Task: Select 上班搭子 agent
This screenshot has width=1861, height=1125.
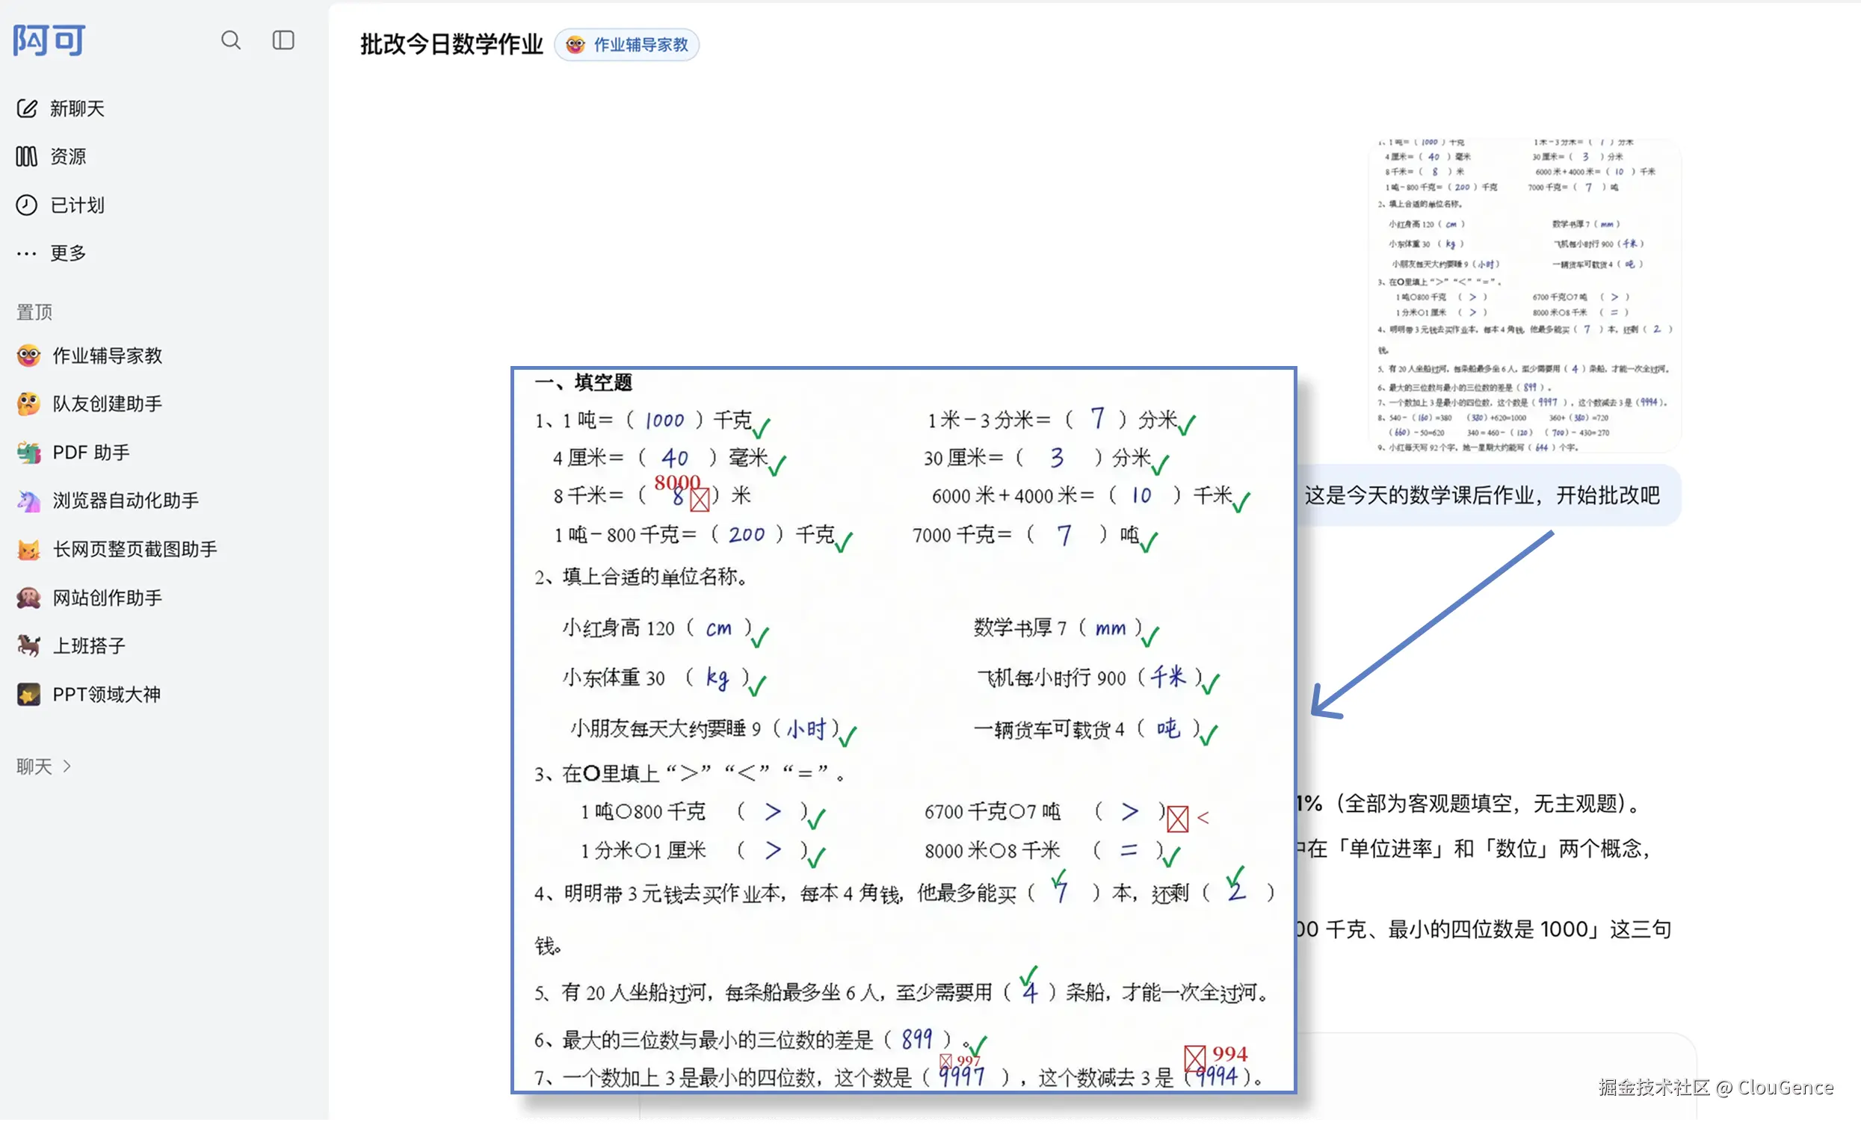Action: [x=71, y=646]
